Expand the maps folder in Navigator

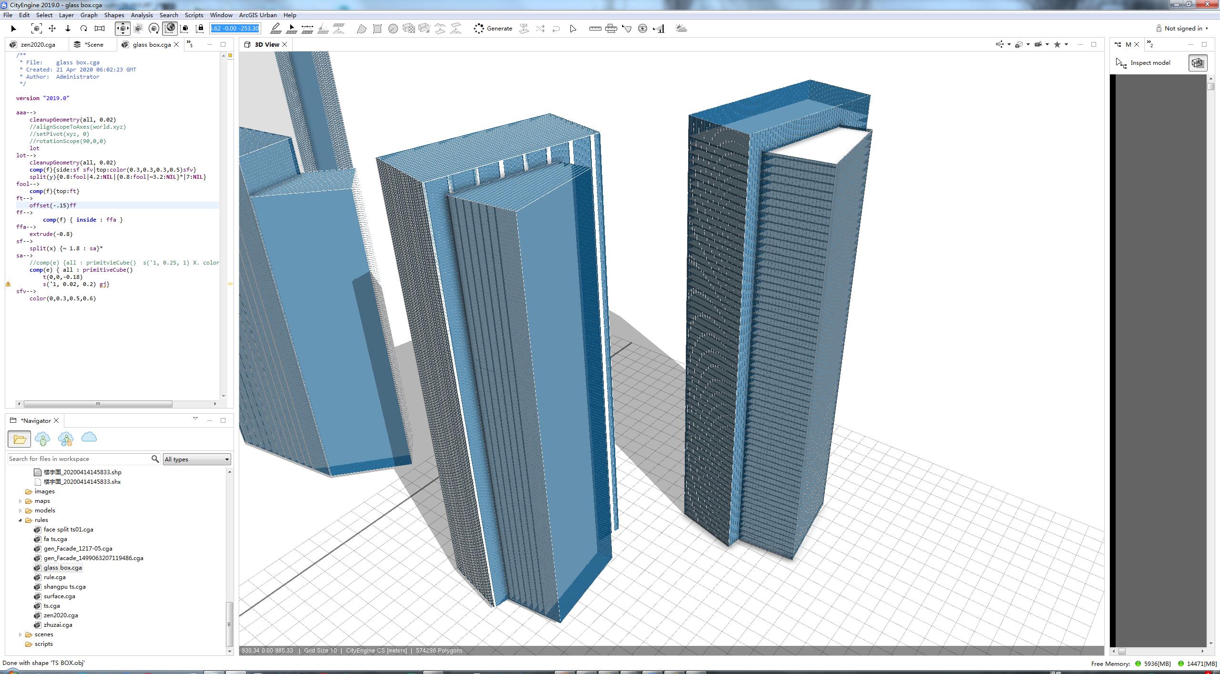pos(20,501)
